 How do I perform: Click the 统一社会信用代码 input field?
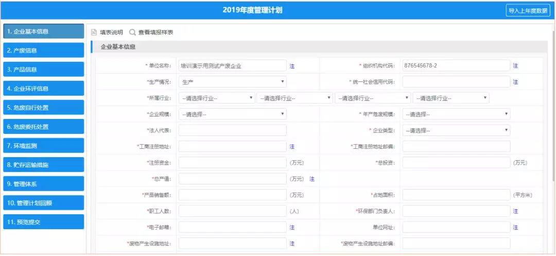(456, 82)
